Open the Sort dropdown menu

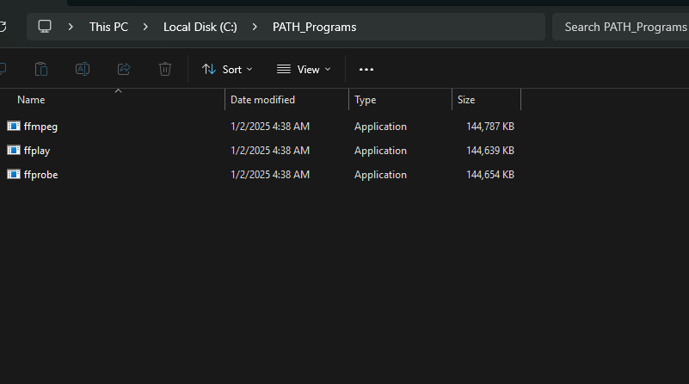pos(227,69)
